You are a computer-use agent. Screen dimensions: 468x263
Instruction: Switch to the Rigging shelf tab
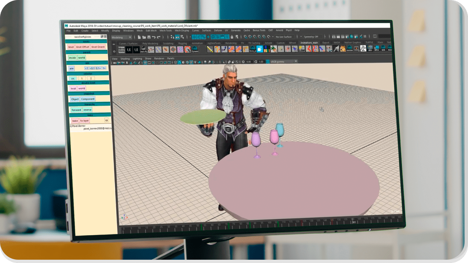coord(182,43)
